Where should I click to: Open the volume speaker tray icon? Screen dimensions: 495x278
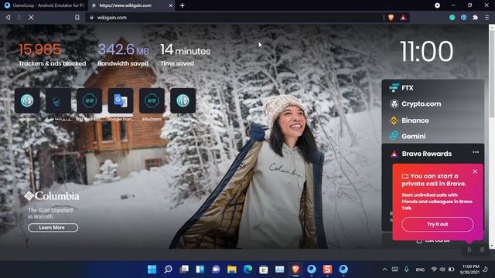coord(442,270)
